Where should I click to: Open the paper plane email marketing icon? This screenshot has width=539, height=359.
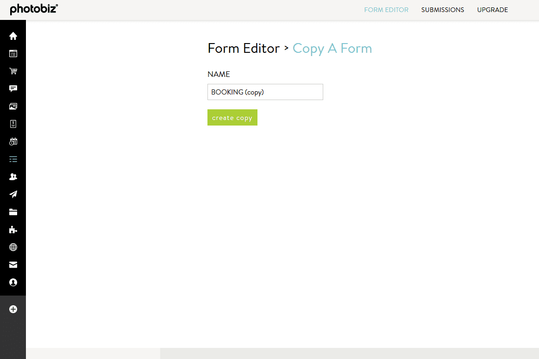click(x=13, y=194)
